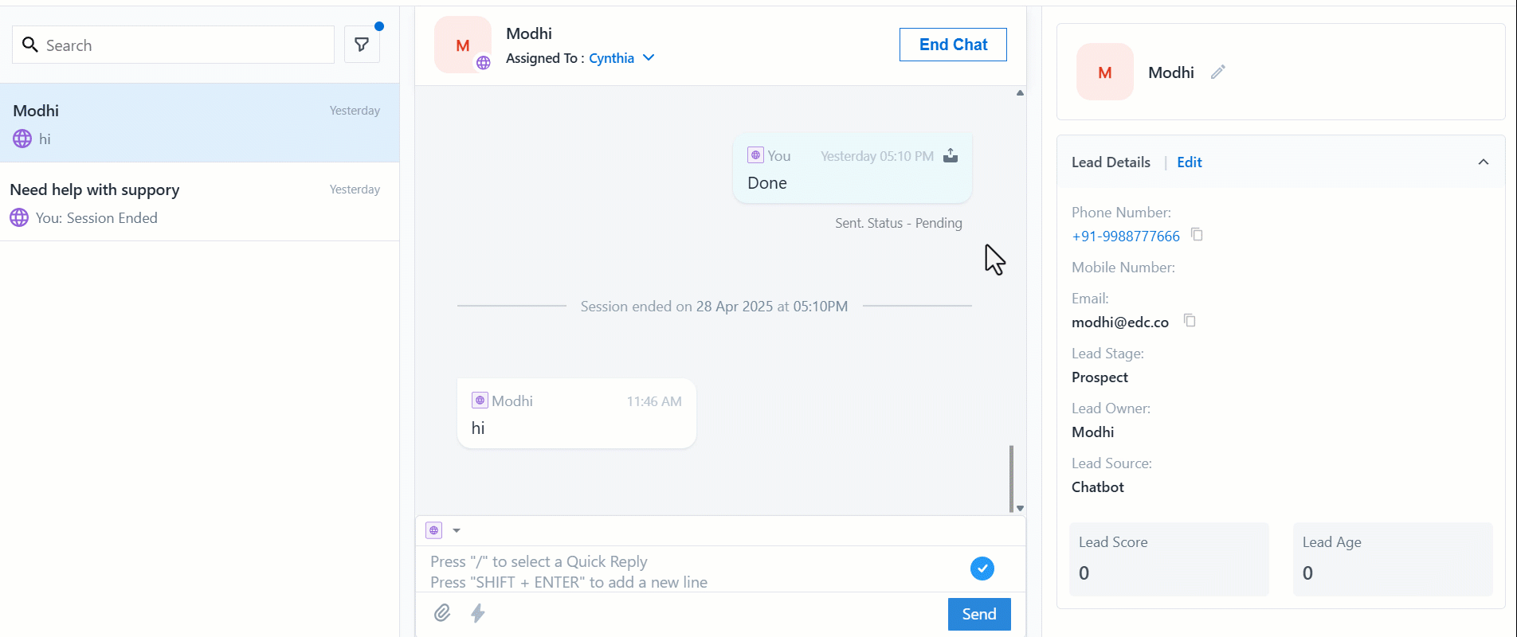Click into the reply message text area
Image resolution: width=1517 pixels, height=637 pixels.
tap(693, 571)
